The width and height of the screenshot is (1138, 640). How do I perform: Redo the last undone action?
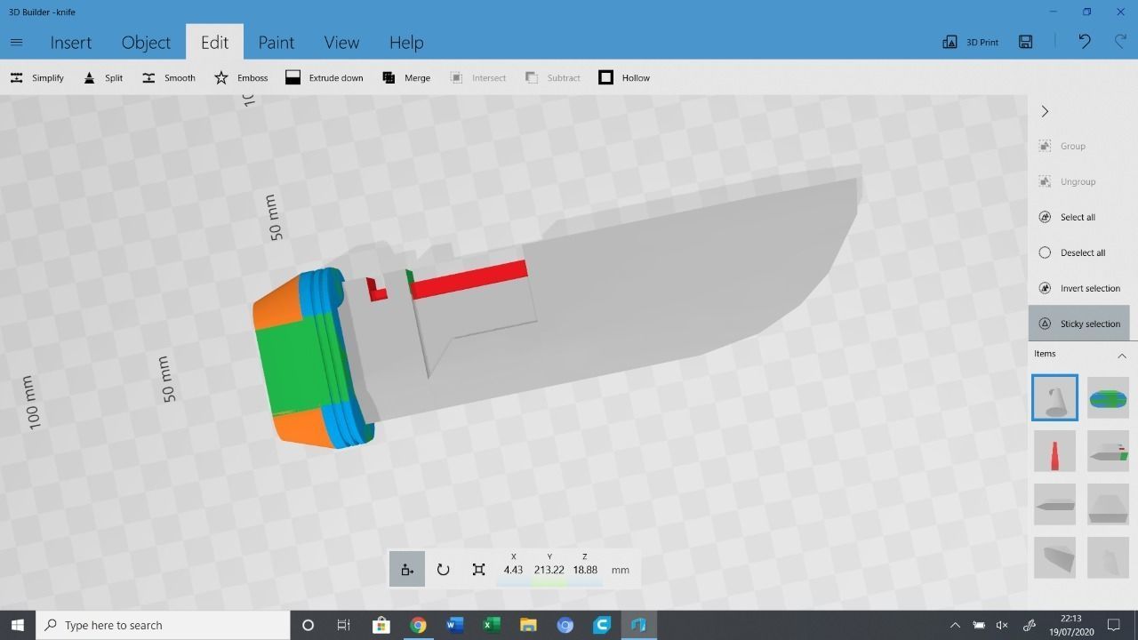[x=1121, y=42]
